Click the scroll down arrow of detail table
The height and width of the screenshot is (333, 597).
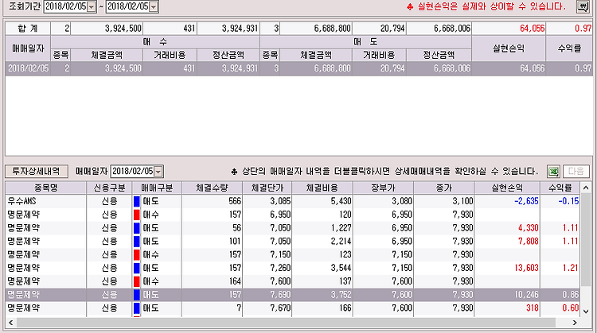pyautogui.click(x=586, y=312)
